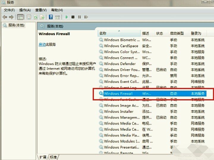Screen dimensions: 214x160
Task: Click the Properties toolbar icon
Action: pyautogui.click(x=29, y=17)
